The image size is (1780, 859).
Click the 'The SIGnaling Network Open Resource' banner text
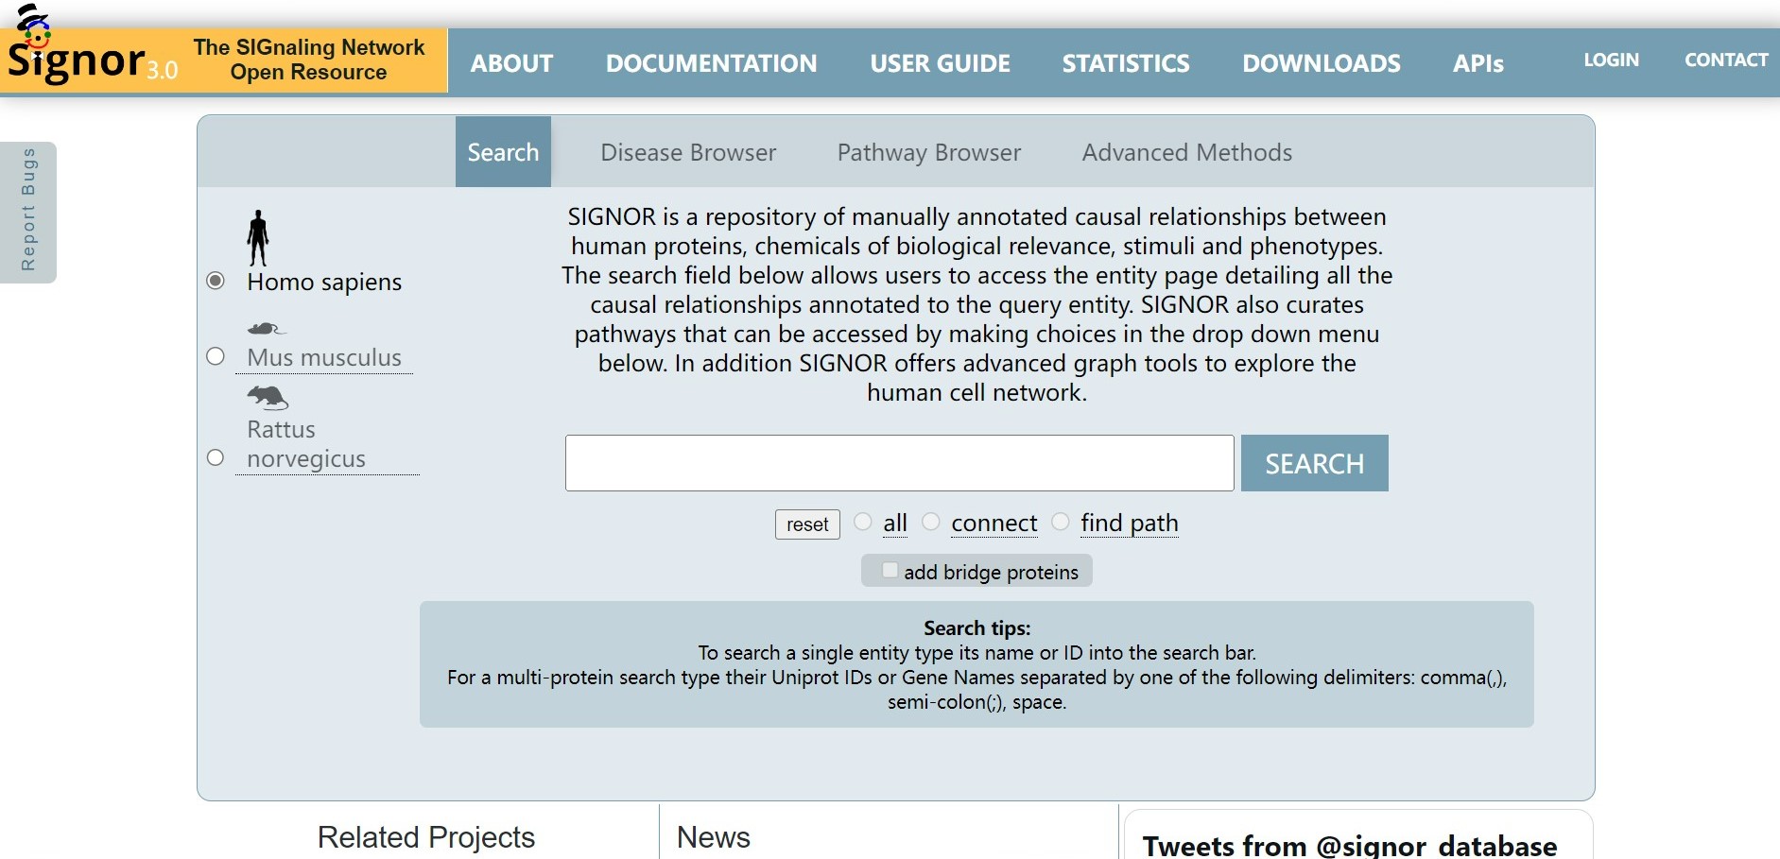tap(309, 60)
